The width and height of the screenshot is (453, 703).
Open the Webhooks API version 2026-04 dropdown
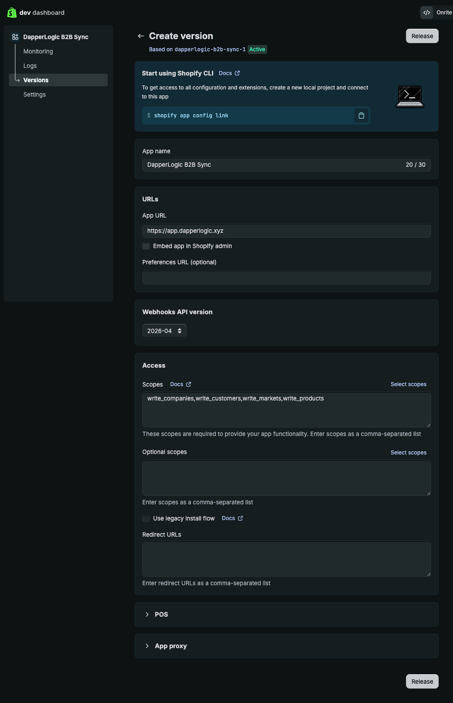(x=164, y=331)
